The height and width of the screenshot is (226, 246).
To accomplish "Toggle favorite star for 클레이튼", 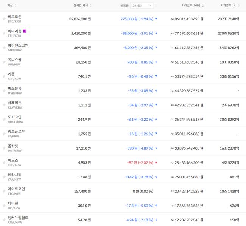I will click(x=4, y=105).
